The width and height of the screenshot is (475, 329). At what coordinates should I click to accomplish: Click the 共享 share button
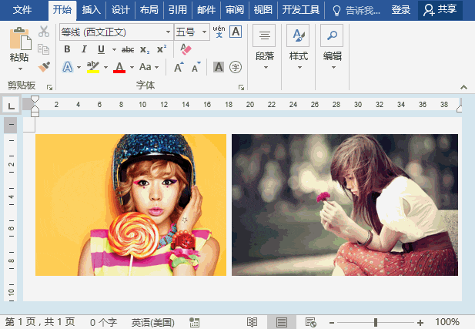pyautogui.click(x=440, y=10)
